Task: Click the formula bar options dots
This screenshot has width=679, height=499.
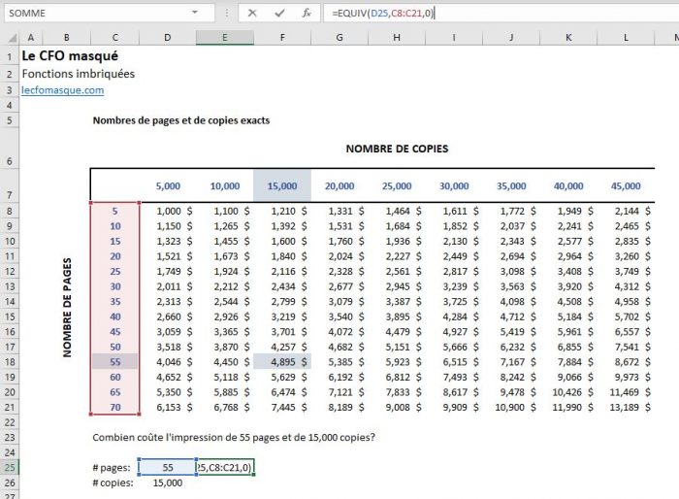Action: pyautogui.click(x=226, y=13)
